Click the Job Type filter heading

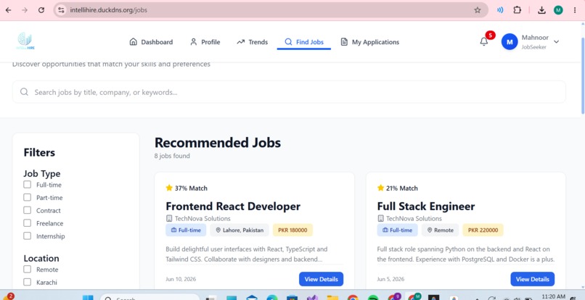point(42,173)
